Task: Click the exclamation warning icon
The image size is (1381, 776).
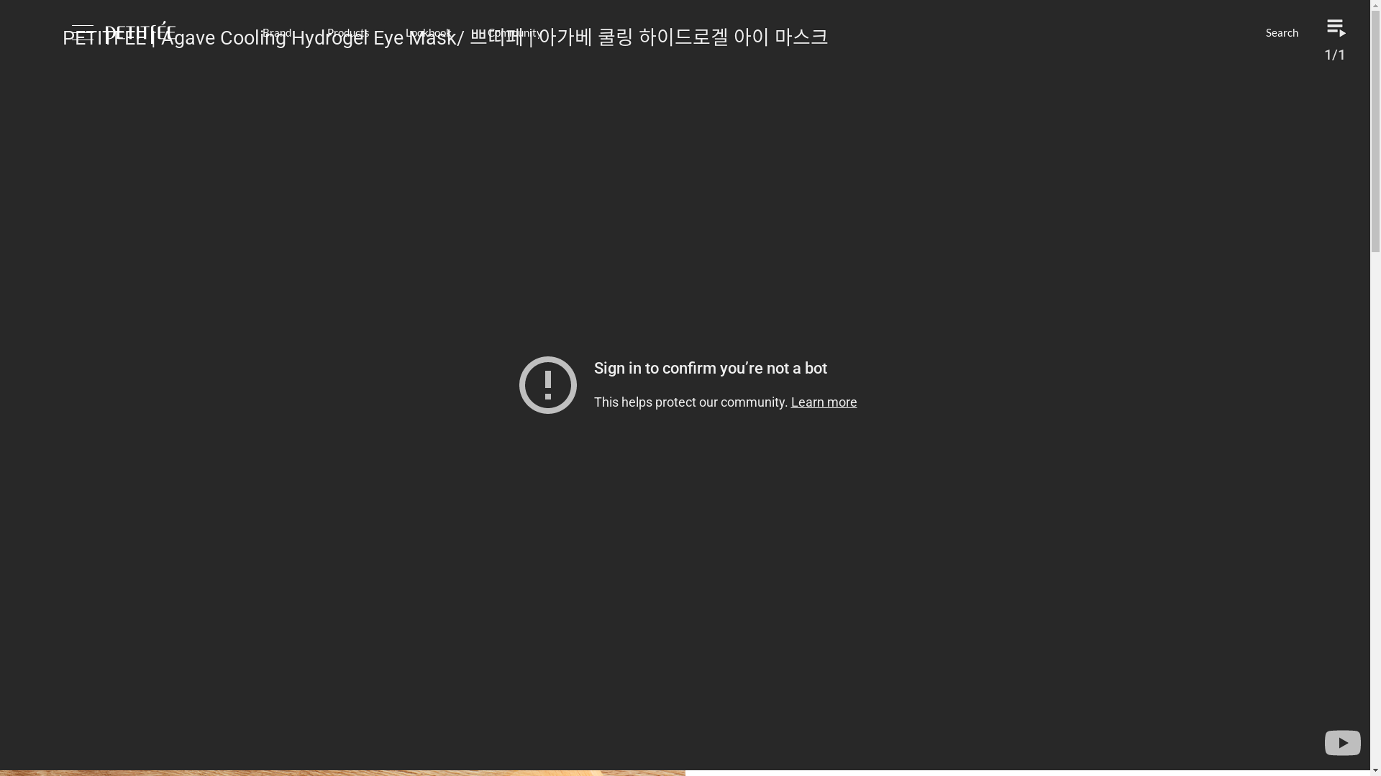Action: 548,385
